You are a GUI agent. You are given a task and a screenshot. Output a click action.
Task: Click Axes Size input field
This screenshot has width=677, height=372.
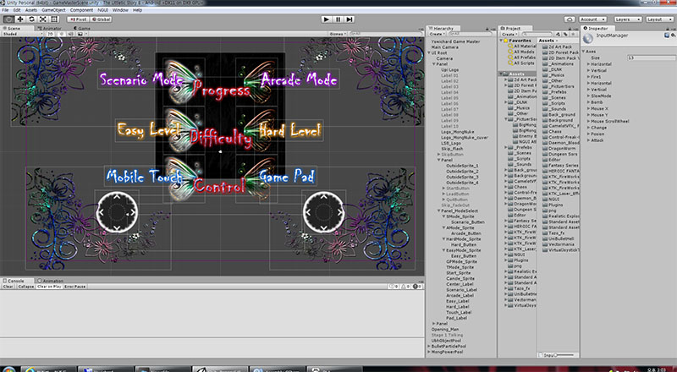click(x=652, y=57)
